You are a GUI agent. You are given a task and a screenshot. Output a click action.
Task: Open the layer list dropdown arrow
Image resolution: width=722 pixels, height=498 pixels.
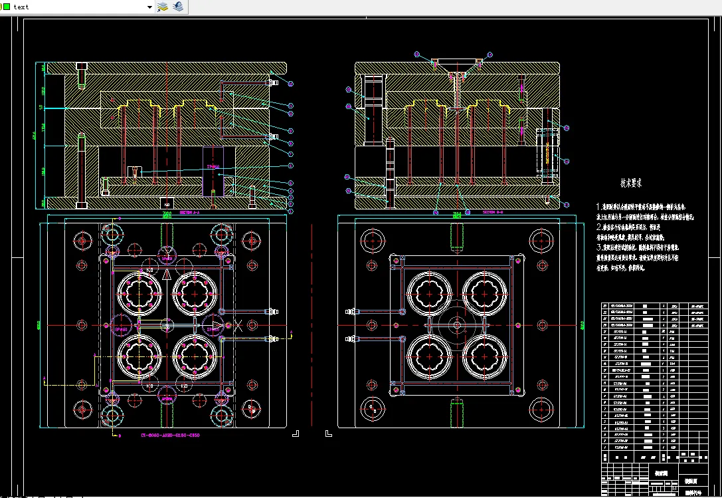(150, 7)
